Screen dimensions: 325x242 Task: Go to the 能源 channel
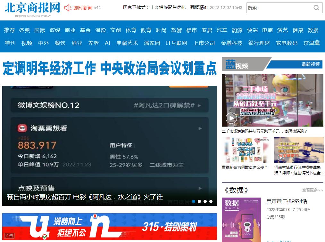pyautogui.click(x=237, y=30)
